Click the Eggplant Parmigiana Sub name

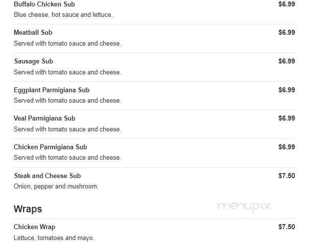click(x=52, y=90)
